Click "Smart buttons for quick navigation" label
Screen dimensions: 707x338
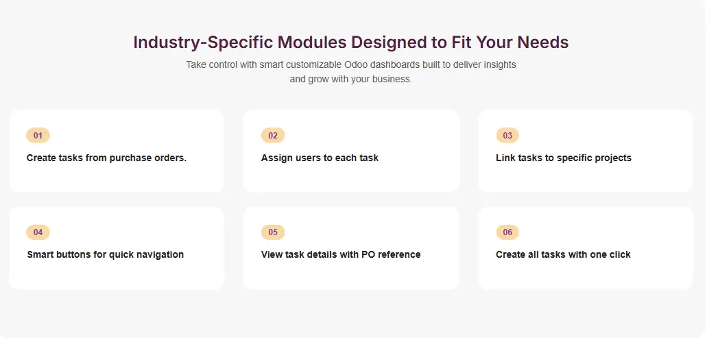pos(105,254)
